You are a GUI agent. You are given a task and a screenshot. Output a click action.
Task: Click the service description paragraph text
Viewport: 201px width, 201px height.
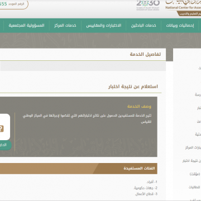coord(87,119)
